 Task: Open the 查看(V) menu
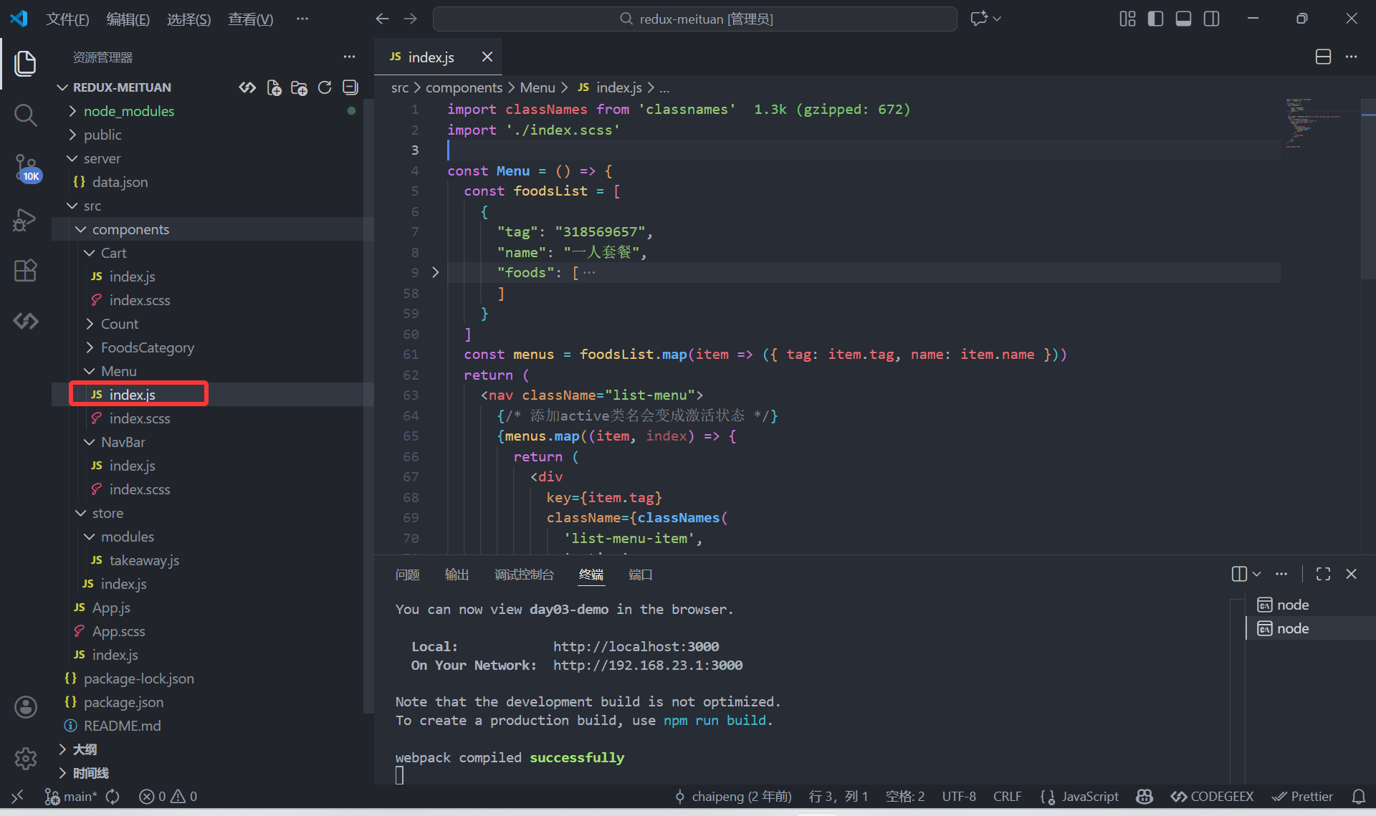250,19
